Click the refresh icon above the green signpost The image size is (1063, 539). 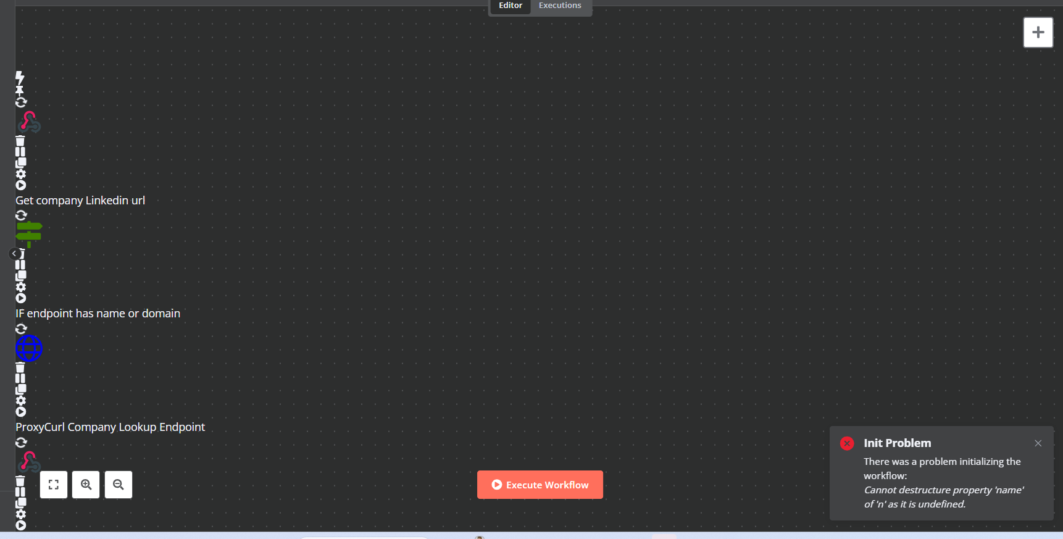click(x=21, y=215)
